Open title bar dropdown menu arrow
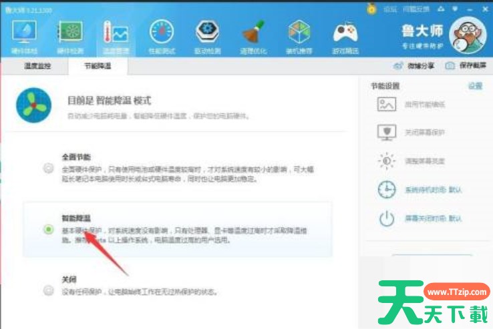The height and width of the screenshot is (329, 493). click(x=455, y=9)
